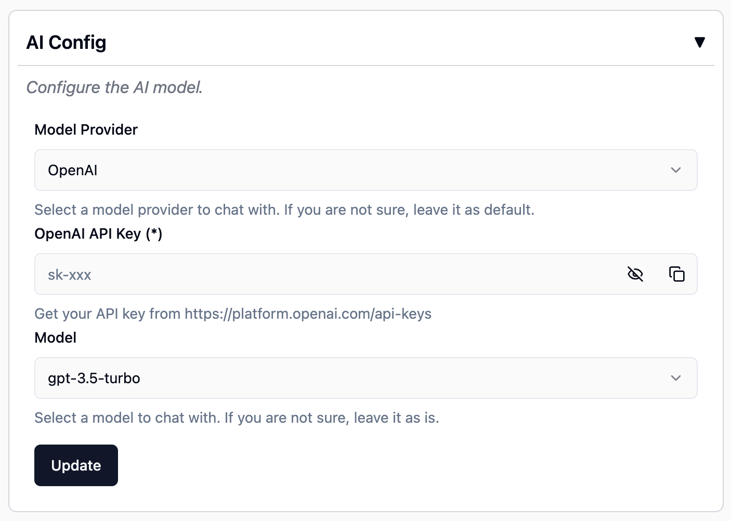The image size is (731, 521).
Task: Select the OpenAI value text in provider box
Action: point(73,171)
